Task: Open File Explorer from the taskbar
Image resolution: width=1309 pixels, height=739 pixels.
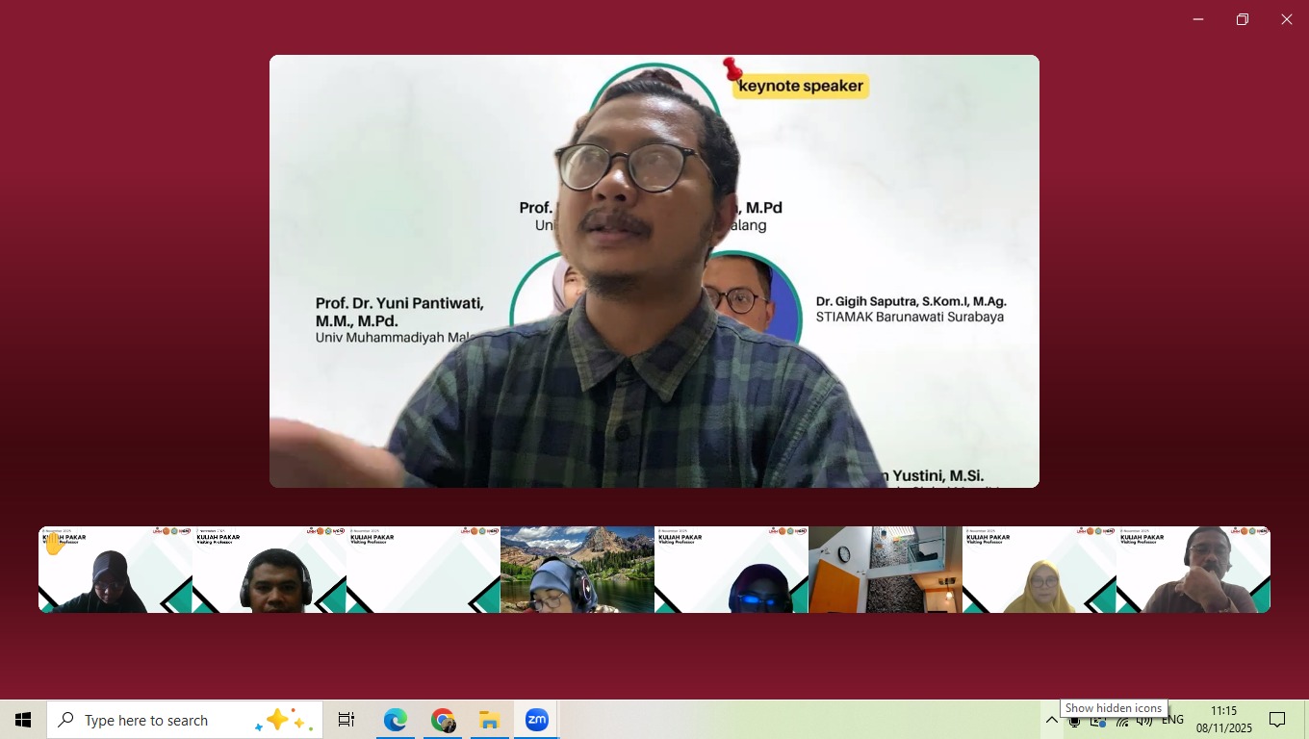Action: [490, 720]
